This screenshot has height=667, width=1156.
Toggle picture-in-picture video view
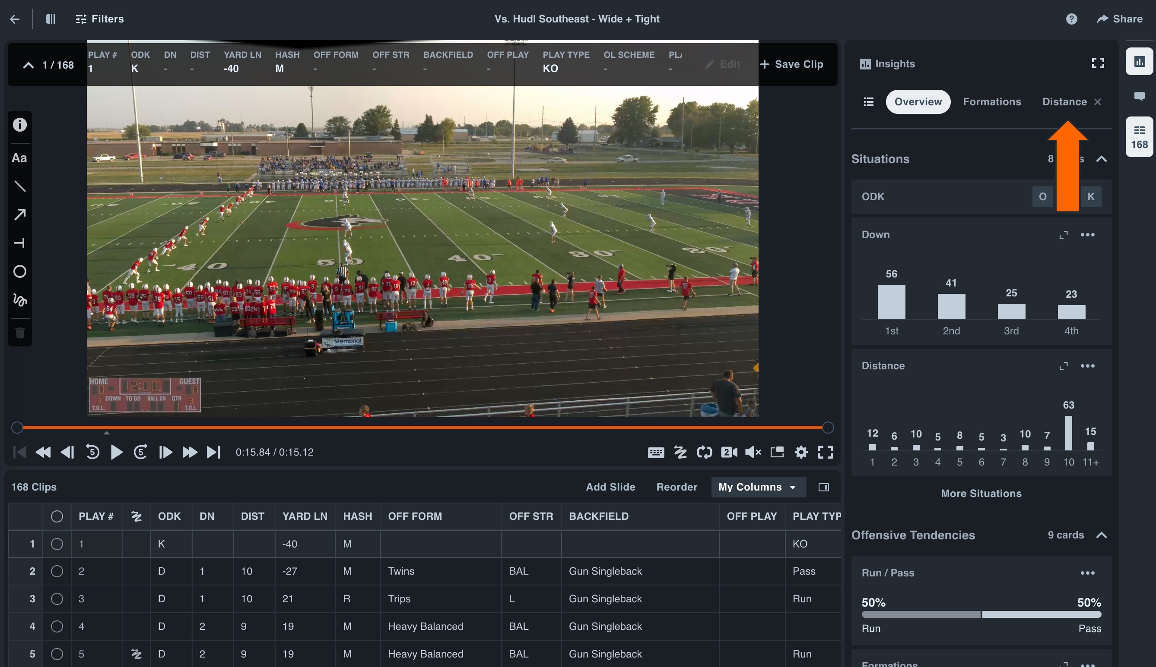tap(777, 452)
